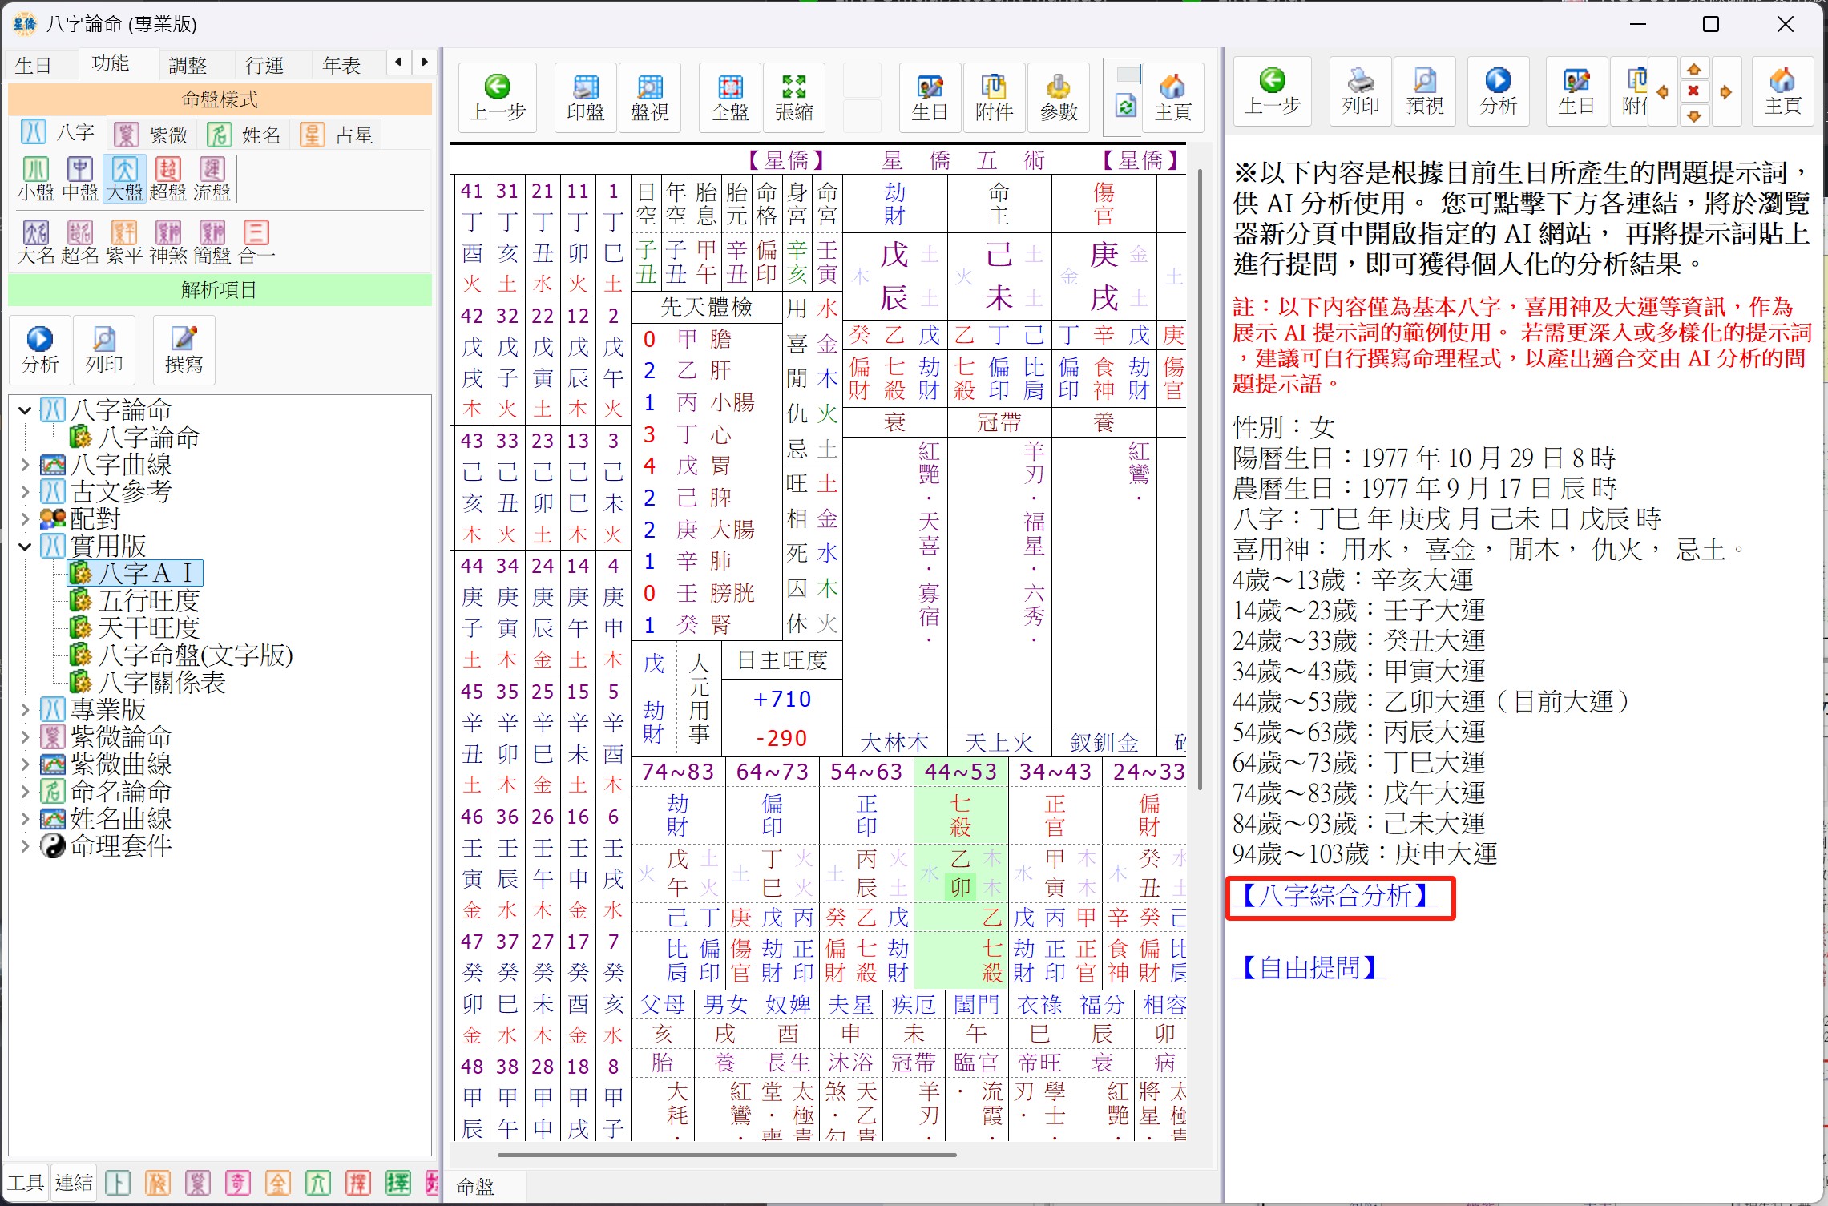1828x1206 pixels.
Task: Click the 撰寫 compose icon in left panel
Action: (x=184, y=349)
